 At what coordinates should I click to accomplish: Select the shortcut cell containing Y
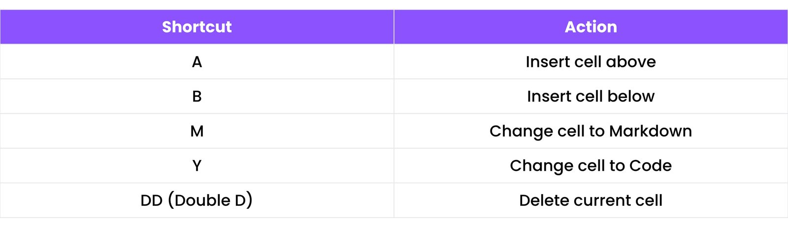coord(197,166)
